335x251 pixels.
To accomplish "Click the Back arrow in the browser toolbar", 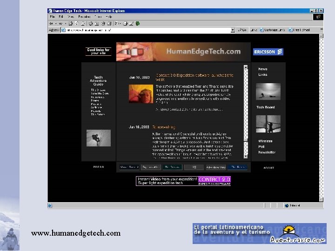I will point(51,24).
